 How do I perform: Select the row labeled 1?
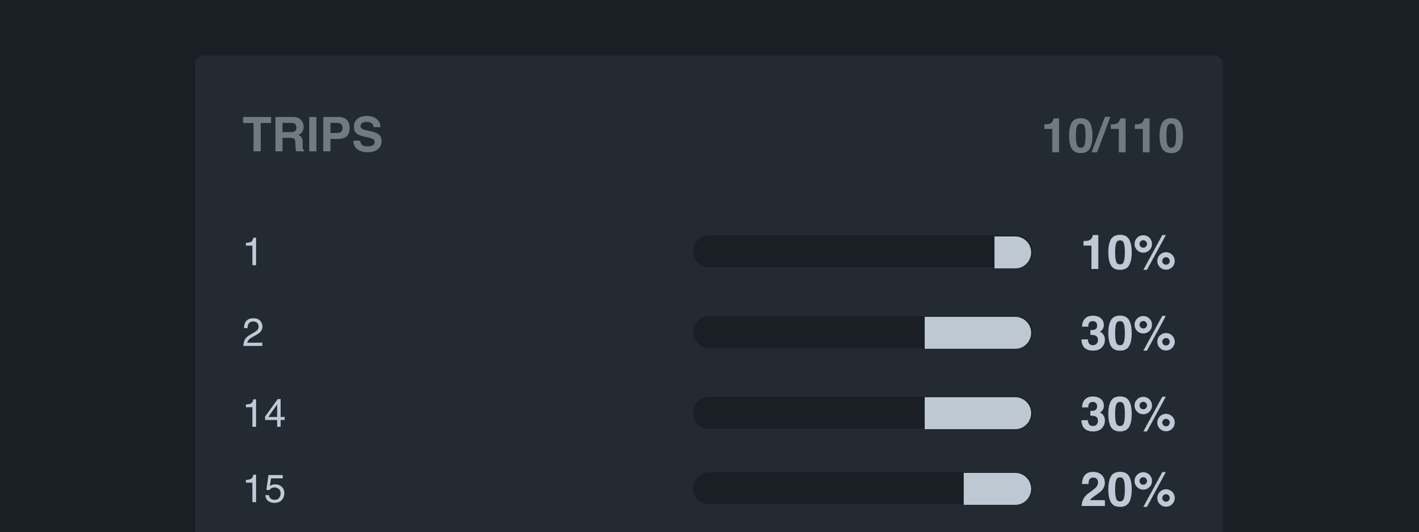[252, 252]
